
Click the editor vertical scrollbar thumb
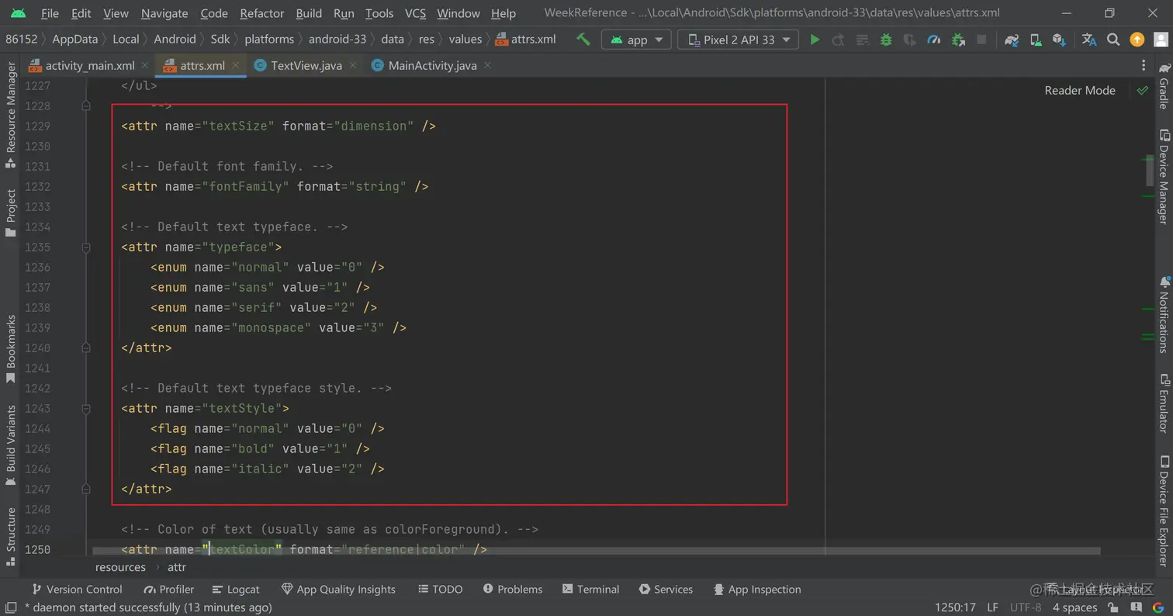click(1150, 171)
